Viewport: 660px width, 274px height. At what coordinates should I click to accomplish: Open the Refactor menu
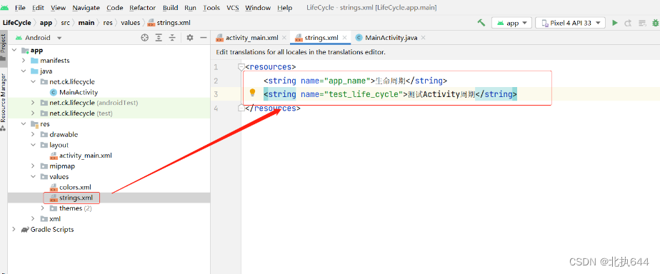(143, 8)
